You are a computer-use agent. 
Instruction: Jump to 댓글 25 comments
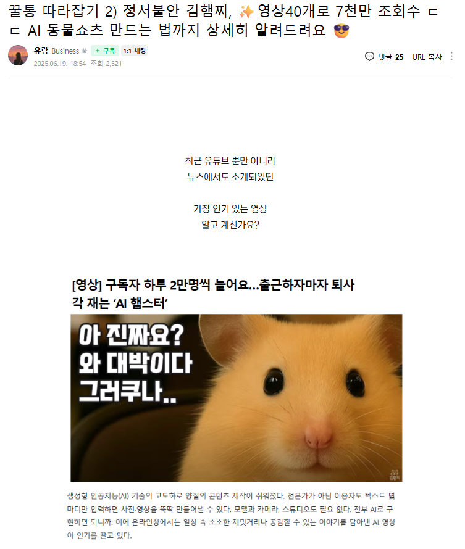click(390, 57)
